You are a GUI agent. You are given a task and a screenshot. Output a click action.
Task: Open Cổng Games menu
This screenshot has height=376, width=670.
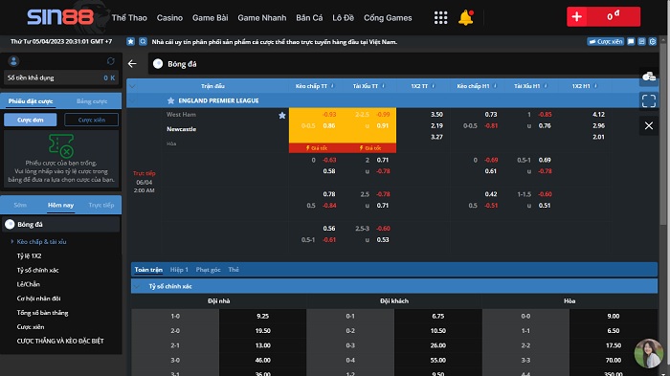point(388,17)
